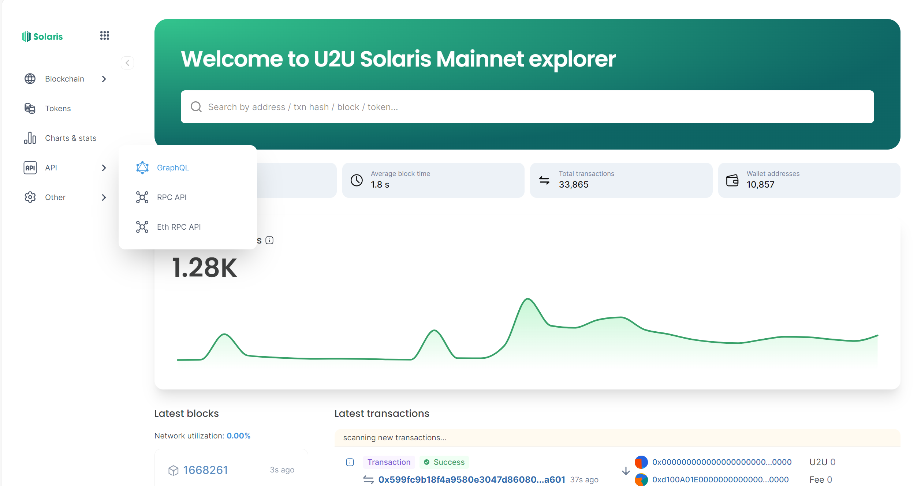Expand the Other submenu chevron

tap(104, 197)
